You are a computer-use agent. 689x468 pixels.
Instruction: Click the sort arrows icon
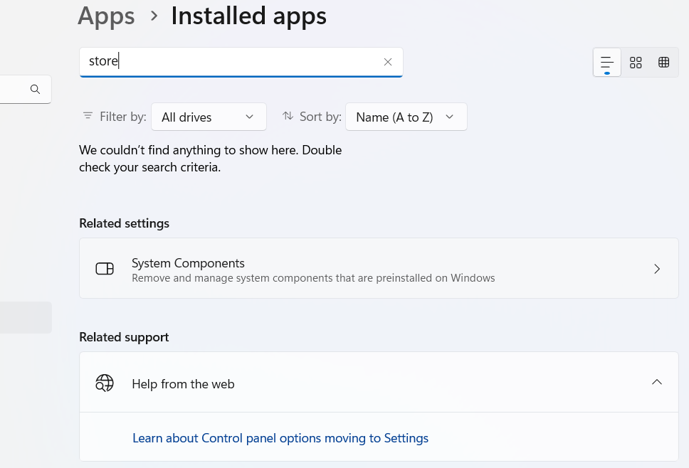tap(288, 116)
